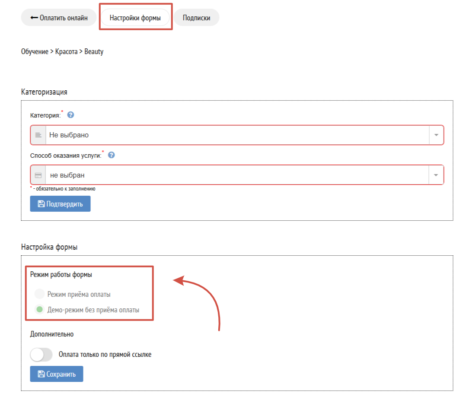This screenshot has width=469, height=400.
Task: Click the Обучение > Красота > Beauty breadcrumb
Action: pos(62,52)
